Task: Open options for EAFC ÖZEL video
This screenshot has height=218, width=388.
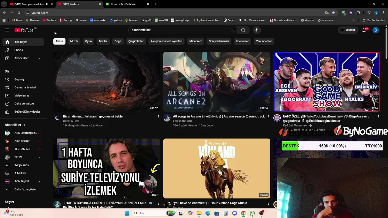Action: [x=378, y=117]
